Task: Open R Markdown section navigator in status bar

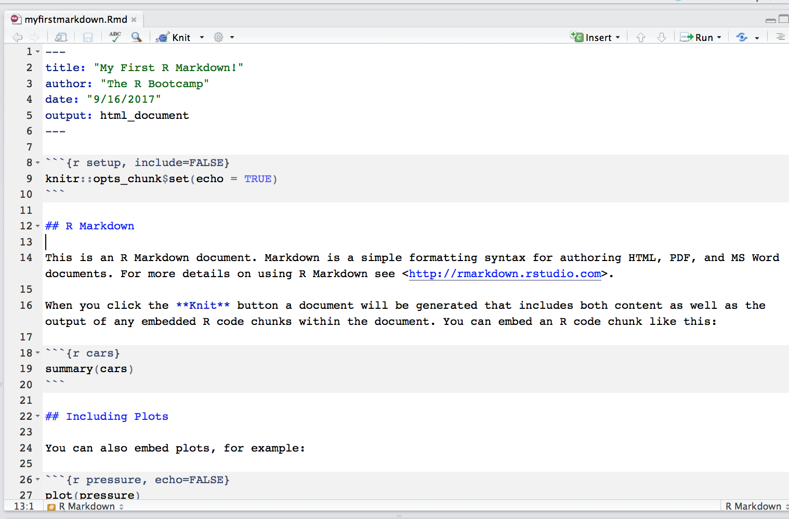Action: click(x=86, y=507)
